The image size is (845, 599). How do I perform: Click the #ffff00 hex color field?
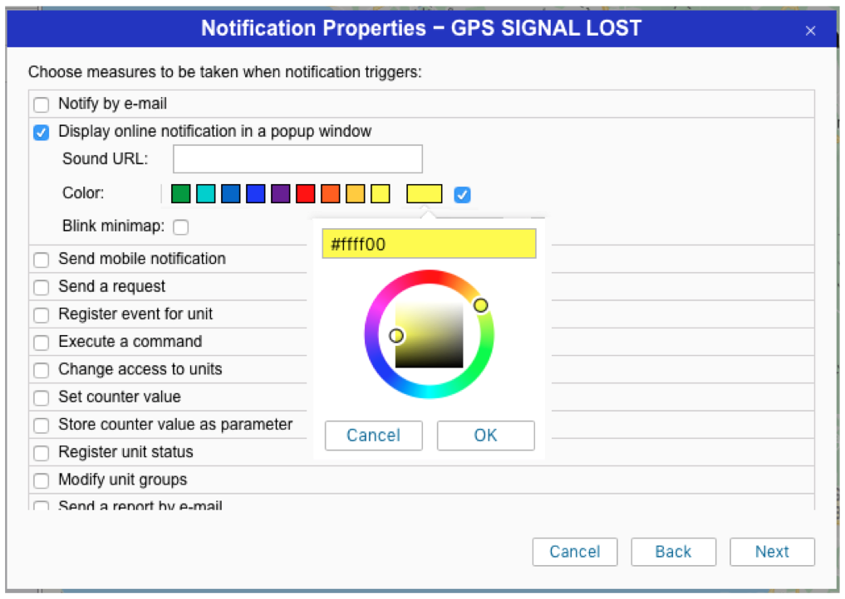point(429,245)
